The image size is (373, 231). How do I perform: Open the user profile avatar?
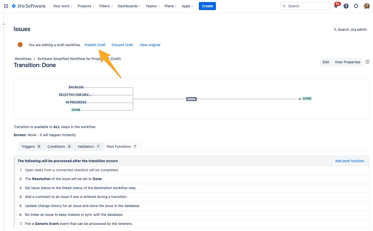367,6
